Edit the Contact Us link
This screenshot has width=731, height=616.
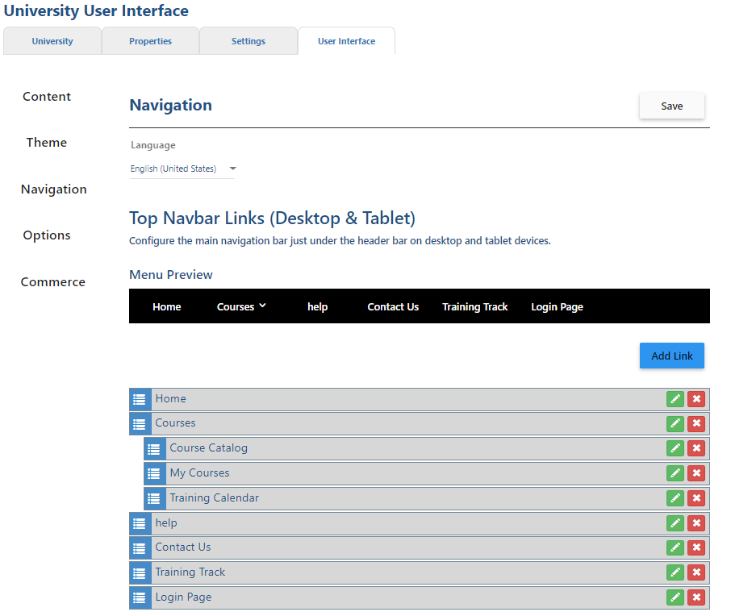[675, 547]
